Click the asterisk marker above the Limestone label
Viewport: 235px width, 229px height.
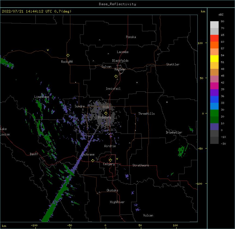(x=42, y=94)
